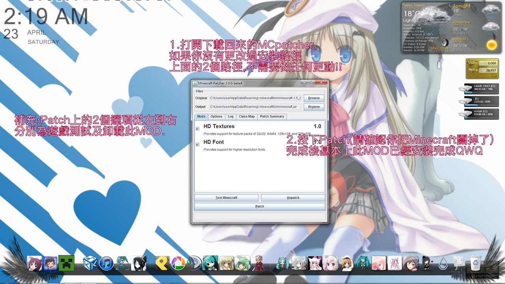Launch Picasa colorful pinwheel dock icon
This screenshot has height=284, width=505.
178,263
